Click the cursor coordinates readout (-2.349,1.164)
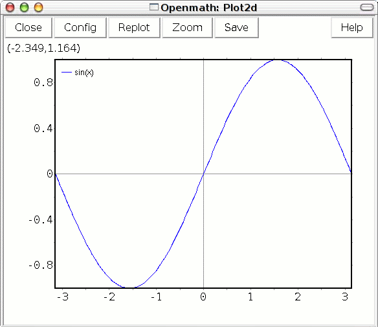 [x=43, y=48]
